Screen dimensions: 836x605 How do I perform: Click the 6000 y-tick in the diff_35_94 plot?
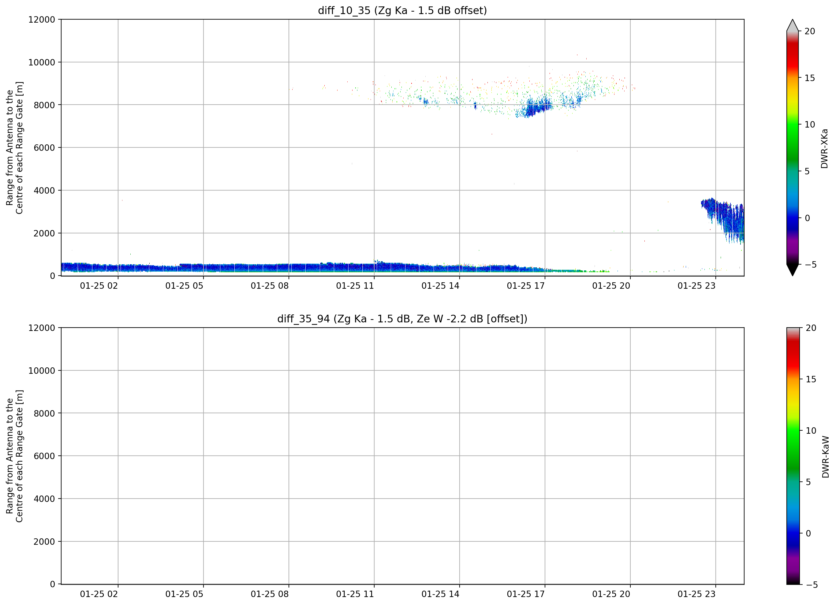(x=44, y=456)
